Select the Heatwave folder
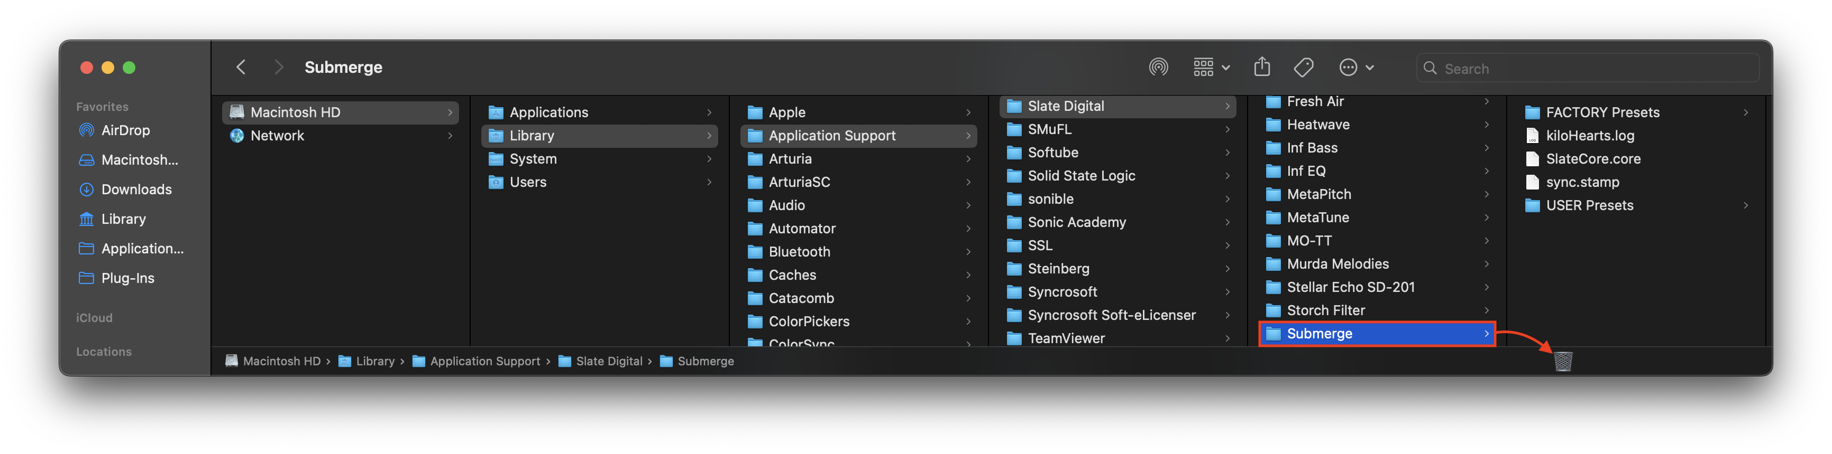1832x454 pixels. (x=1377, y=125)
